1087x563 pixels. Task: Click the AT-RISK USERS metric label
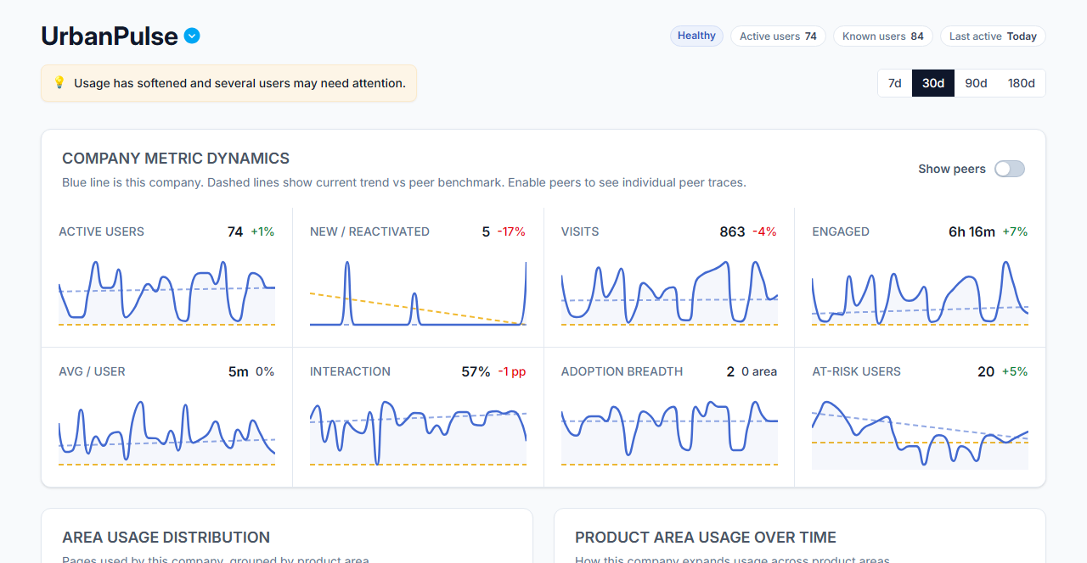[856, 371]
